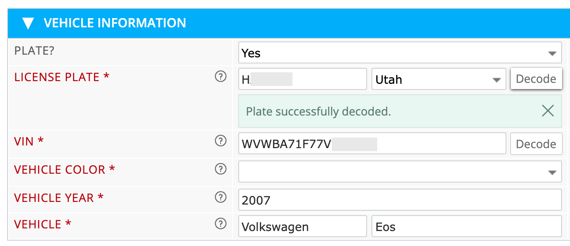Viewport: 570px width, 246px height.
Task: Click the Vehicle Information header title
Action: coord(115,23)
